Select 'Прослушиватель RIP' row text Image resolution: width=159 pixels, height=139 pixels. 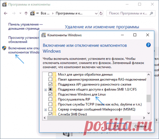tap(74, 99)
